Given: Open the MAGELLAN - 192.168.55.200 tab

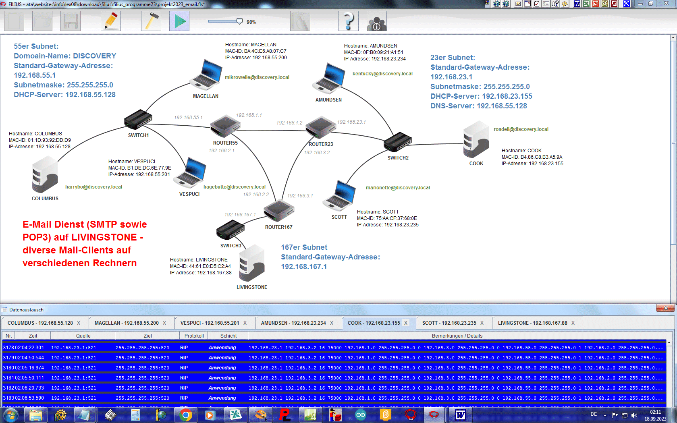Looking at the screenshot, I should [127, 323].
